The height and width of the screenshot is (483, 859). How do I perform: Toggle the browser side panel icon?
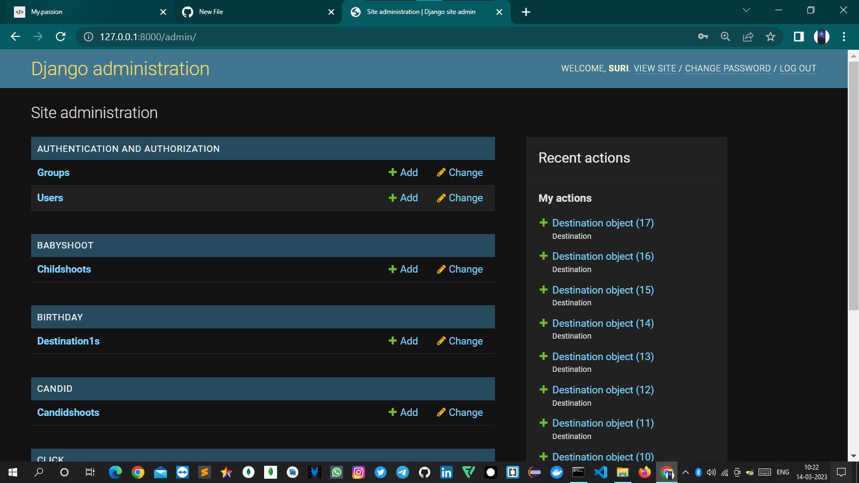(799, 36)
